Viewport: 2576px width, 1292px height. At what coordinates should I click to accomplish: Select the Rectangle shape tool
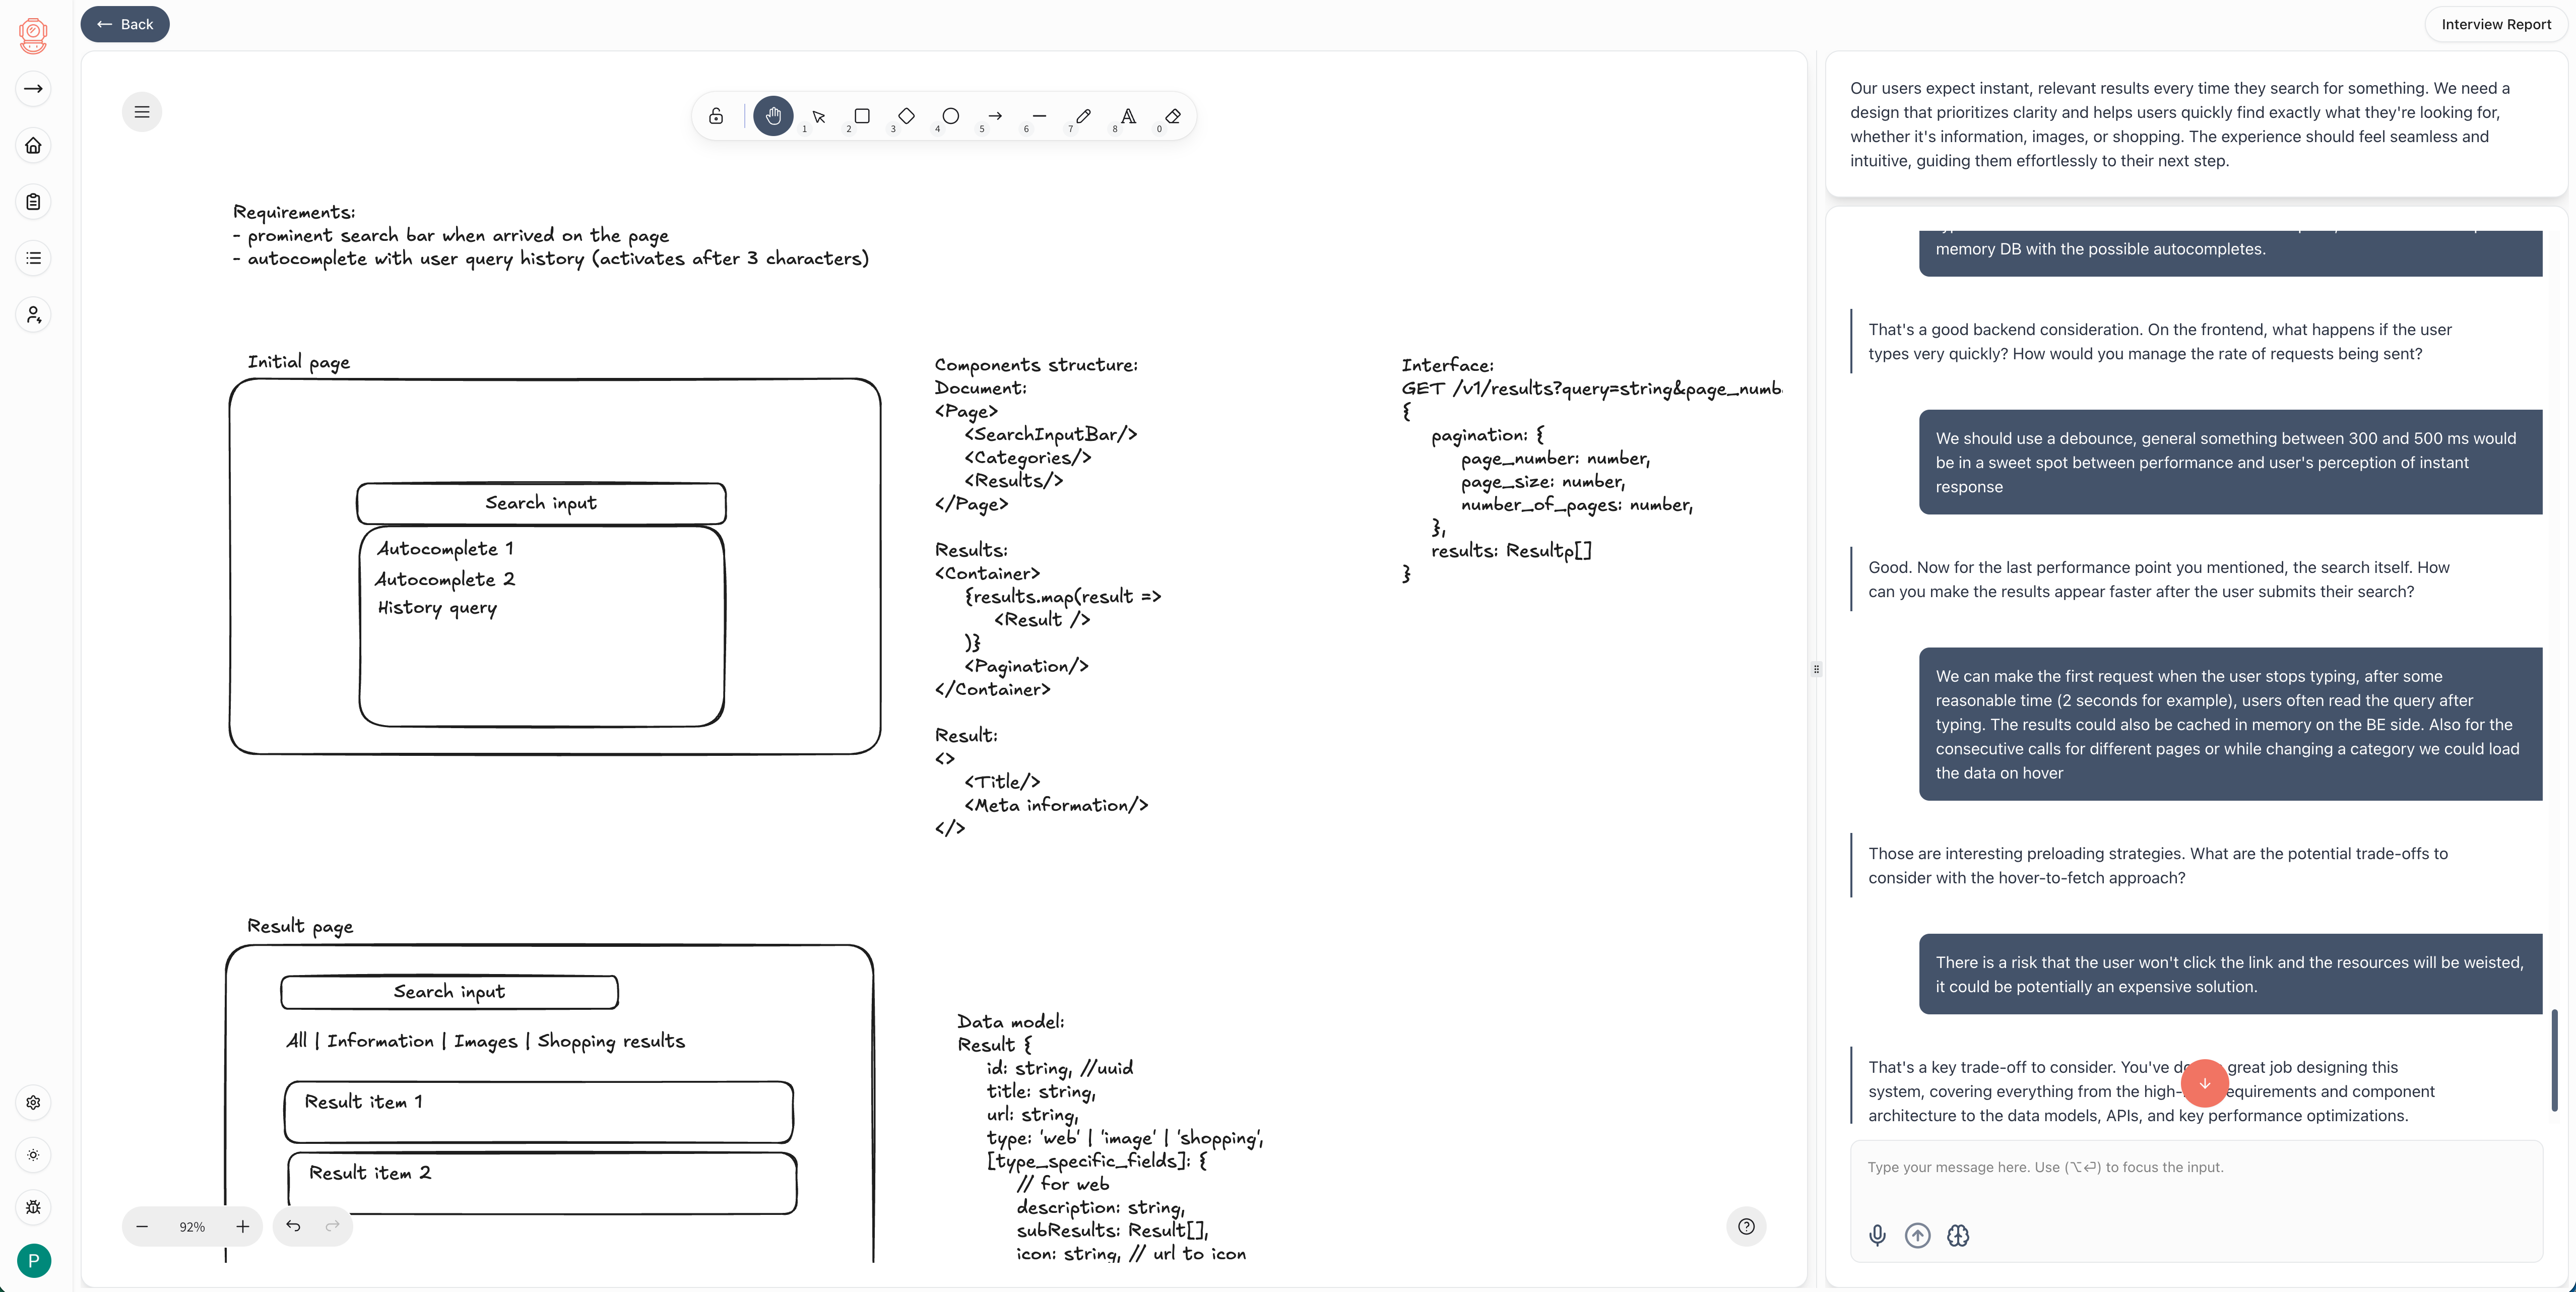[861, 116]
